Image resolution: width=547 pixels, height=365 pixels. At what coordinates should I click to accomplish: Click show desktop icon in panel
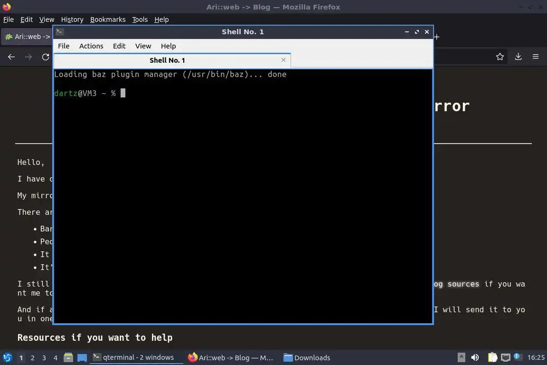pos(82,358)
